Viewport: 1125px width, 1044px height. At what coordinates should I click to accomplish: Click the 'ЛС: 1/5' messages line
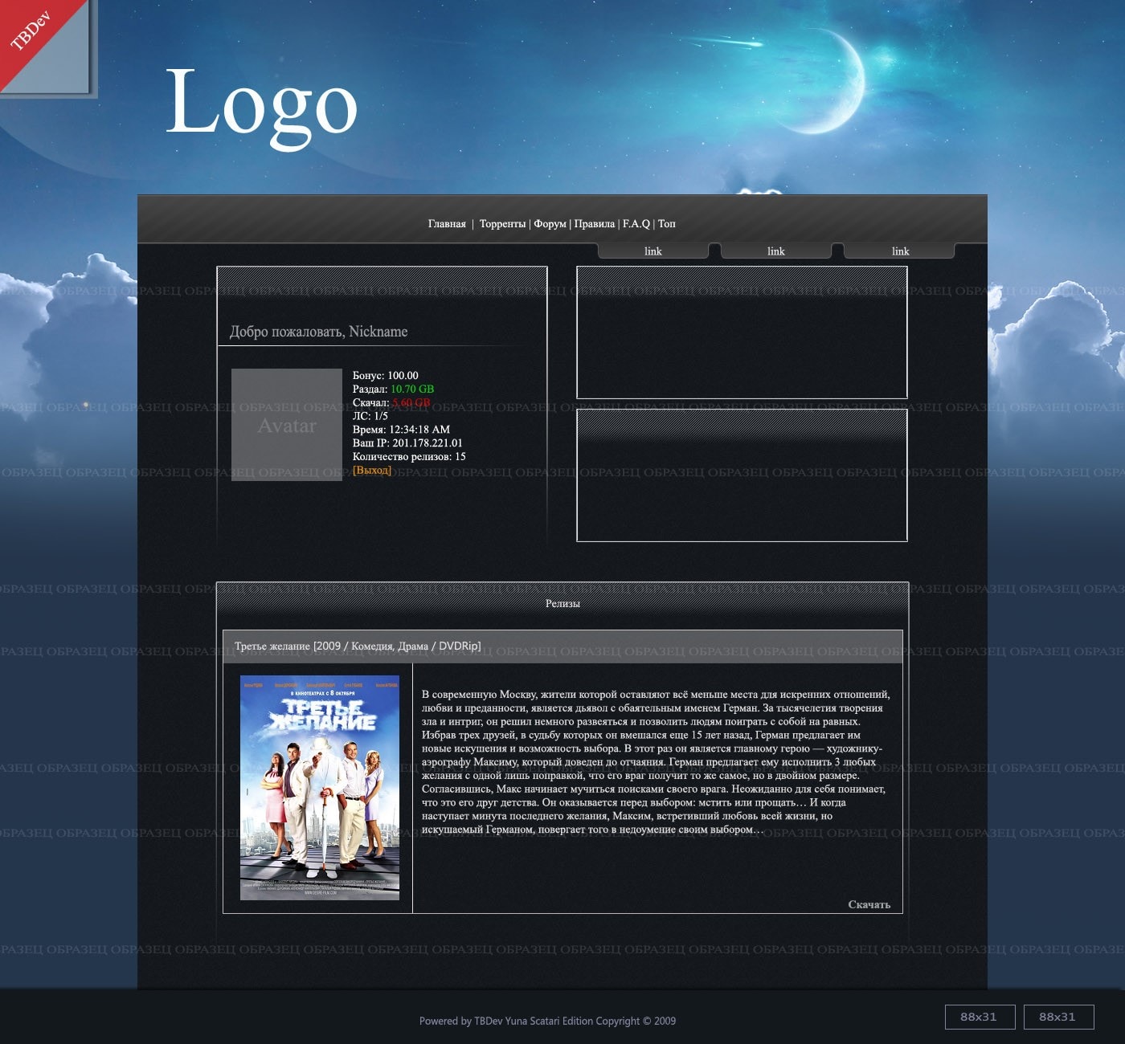point(370,416)
